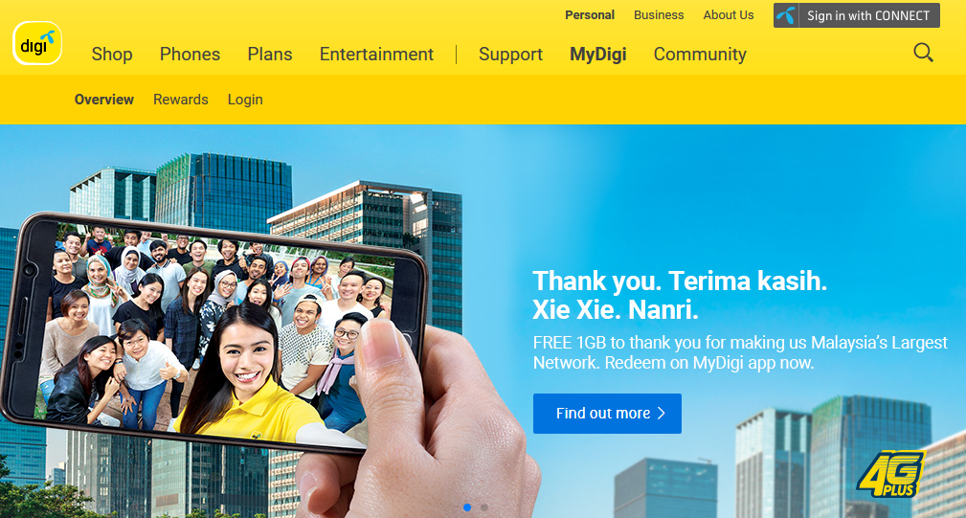Click the chevron on Find out more
Screen dimensions: 966x518
[661, 414]
